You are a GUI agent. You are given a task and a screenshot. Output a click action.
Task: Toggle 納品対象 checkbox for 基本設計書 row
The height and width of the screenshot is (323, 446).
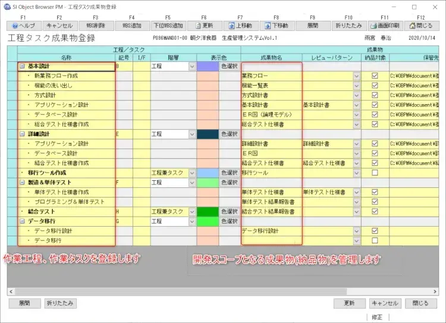coord(375,105)
